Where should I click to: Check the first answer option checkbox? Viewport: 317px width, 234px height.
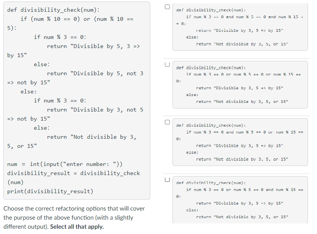[166, 6]
